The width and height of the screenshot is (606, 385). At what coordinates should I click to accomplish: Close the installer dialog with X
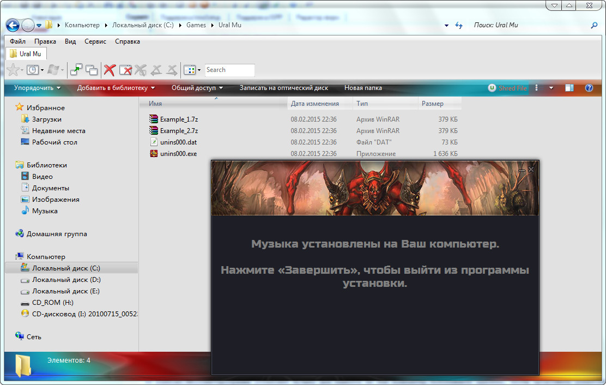pos(531,169)
